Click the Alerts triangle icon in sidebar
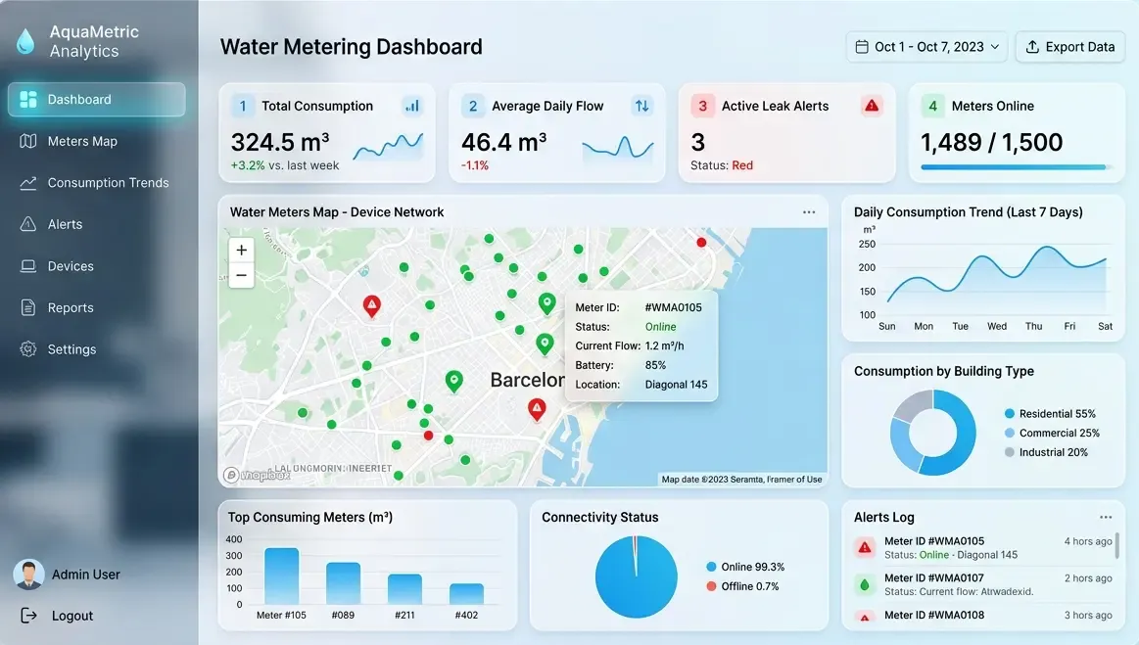Viewport: 1139px width, 645px height. [x=28, y=224]
